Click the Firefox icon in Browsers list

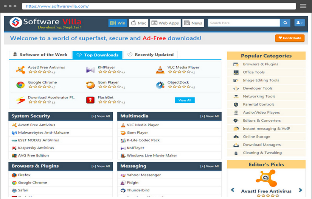click(14, 175)
